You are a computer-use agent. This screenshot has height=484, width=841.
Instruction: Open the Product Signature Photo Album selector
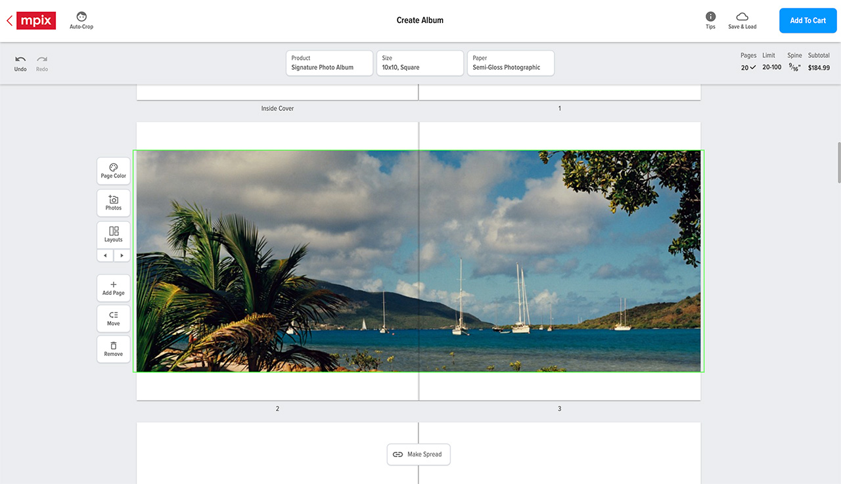tap(329, 63)
